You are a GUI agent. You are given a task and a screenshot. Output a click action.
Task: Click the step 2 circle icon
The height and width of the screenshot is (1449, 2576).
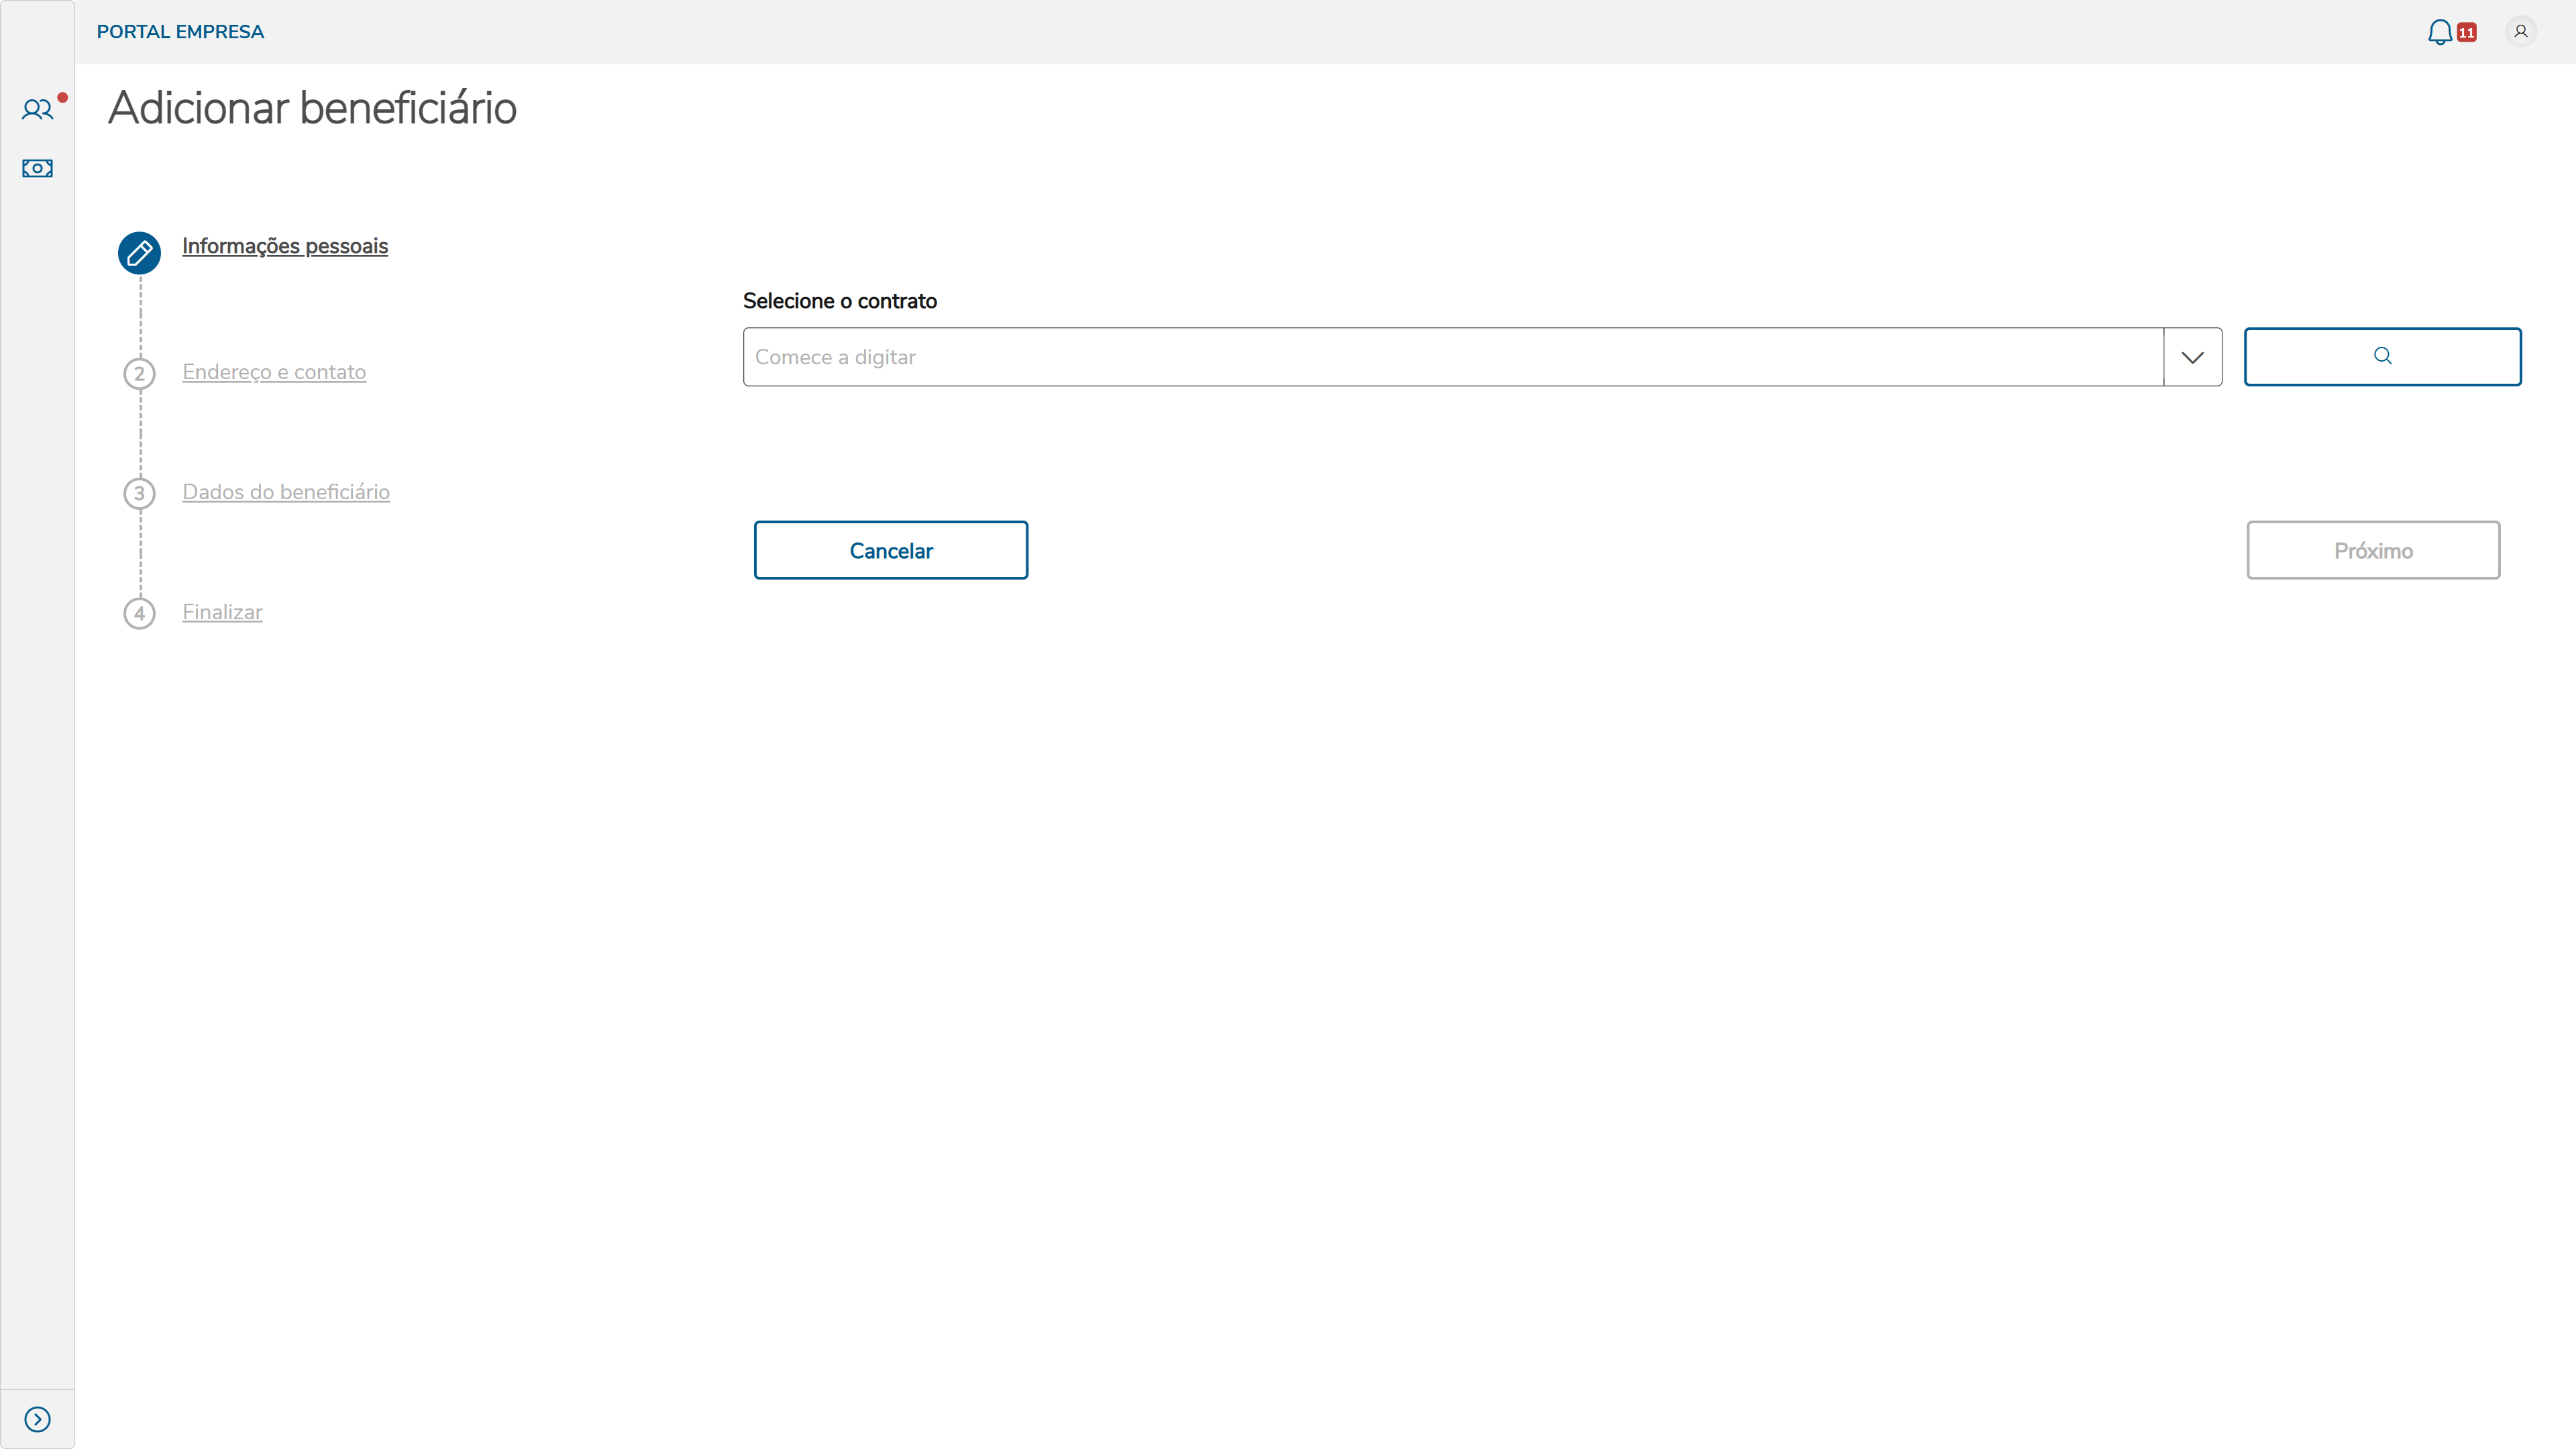point(139,374)
